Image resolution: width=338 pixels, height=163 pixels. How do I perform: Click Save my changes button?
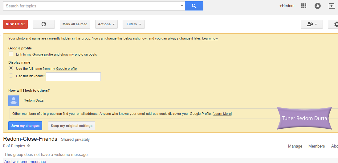25,126
